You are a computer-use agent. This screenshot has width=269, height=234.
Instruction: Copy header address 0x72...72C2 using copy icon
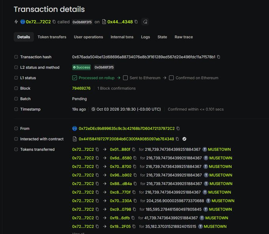(x=54, y=22)
